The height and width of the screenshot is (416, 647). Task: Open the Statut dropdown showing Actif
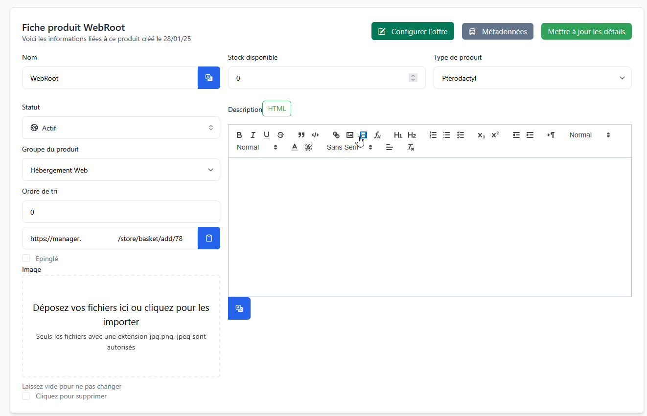click(121, 128)
